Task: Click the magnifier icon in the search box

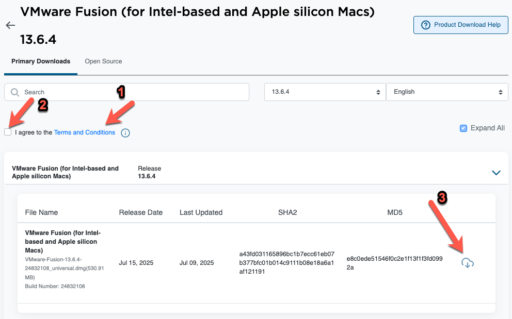Action: 15,92
